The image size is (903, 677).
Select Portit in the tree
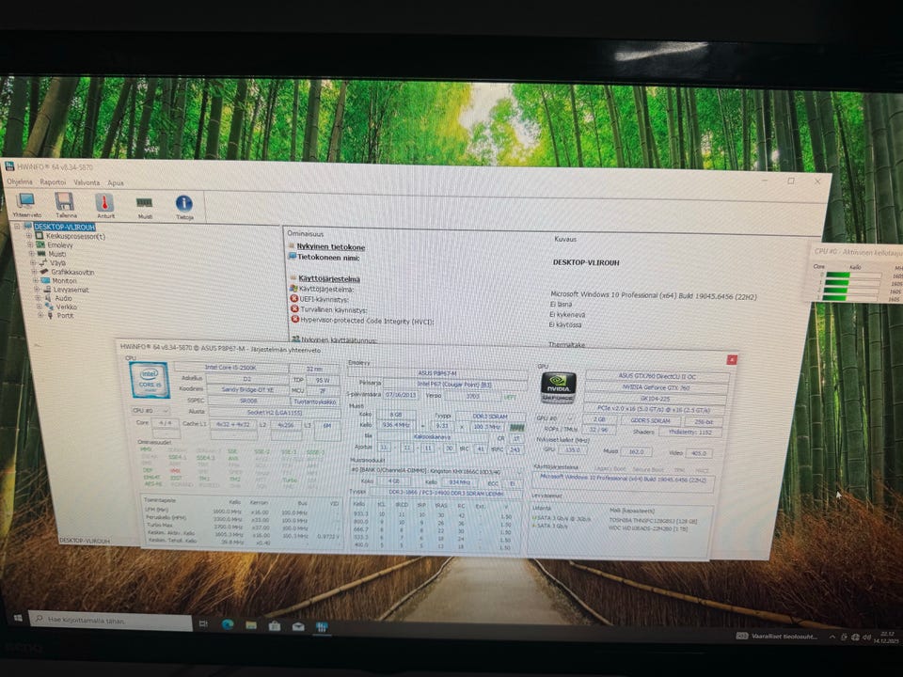click(65, 316)
